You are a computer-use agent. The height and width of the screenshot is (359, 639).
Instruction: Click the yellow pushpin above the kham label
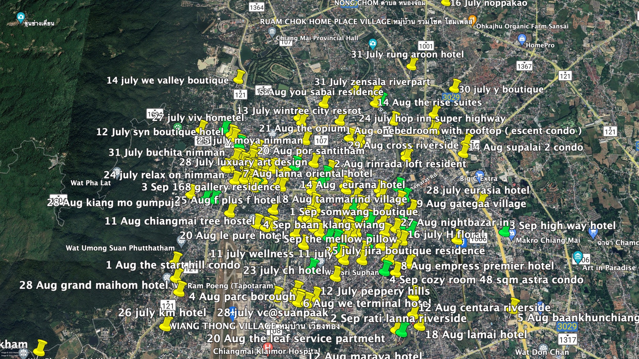pyautogui.click(x=40, y=348)
